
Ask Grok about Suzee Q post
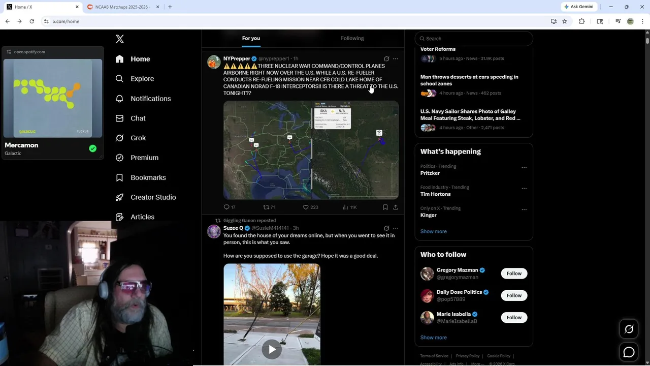[x=386, y=228]
